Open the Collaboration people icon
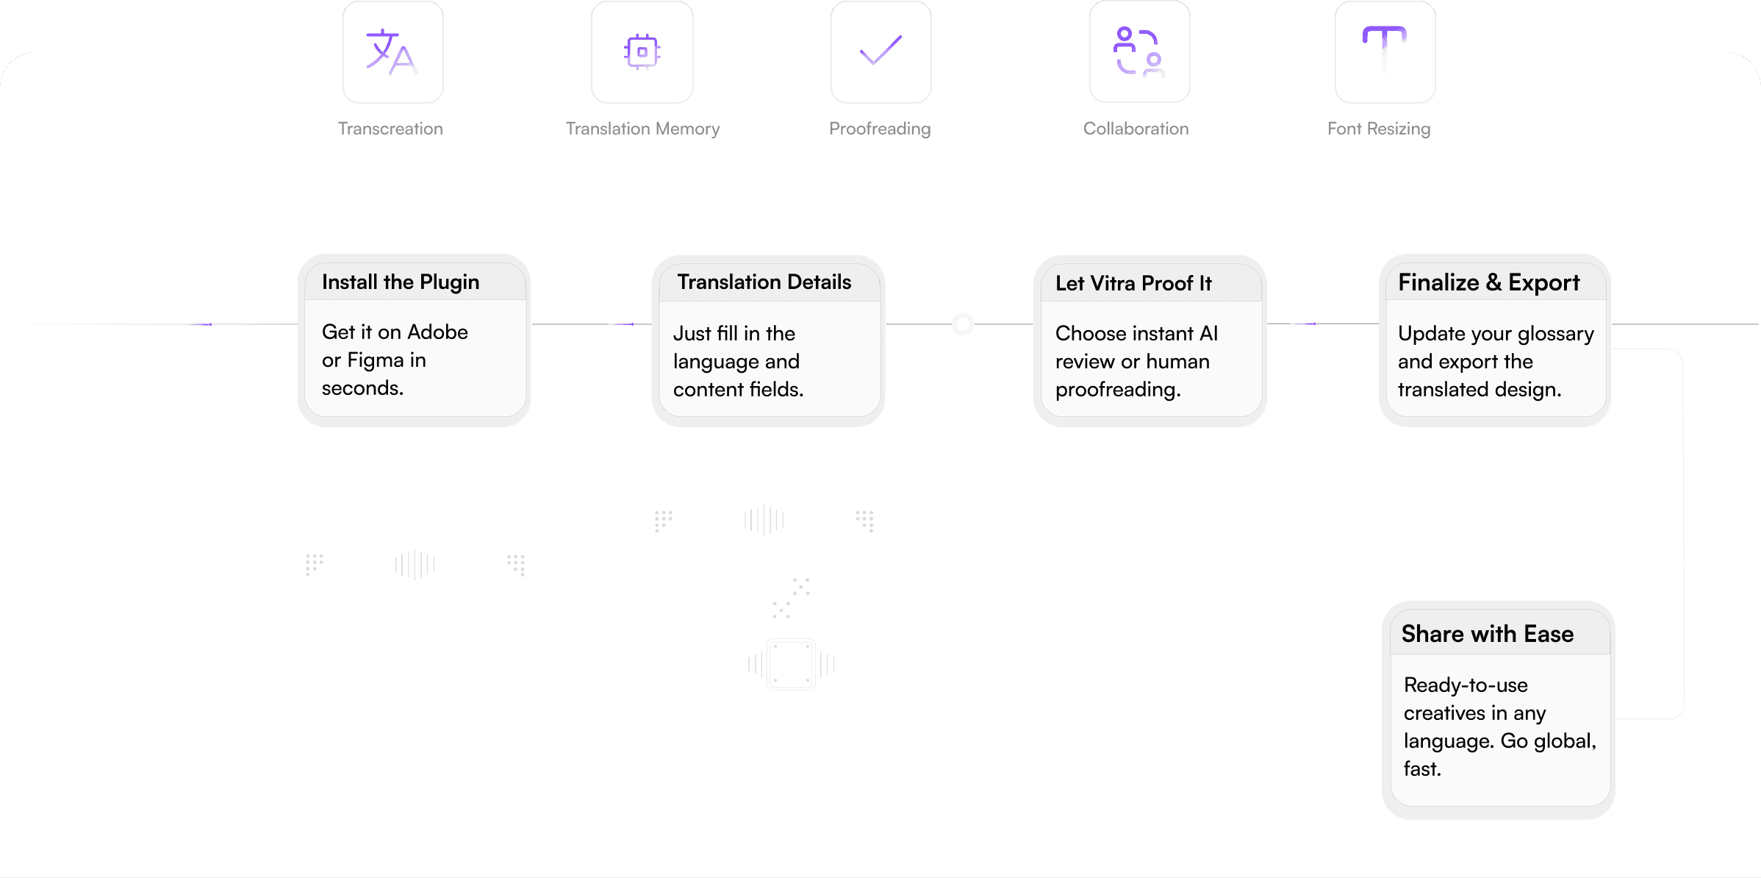Viewport: 1761px width, 878px height. [1139, 51]
